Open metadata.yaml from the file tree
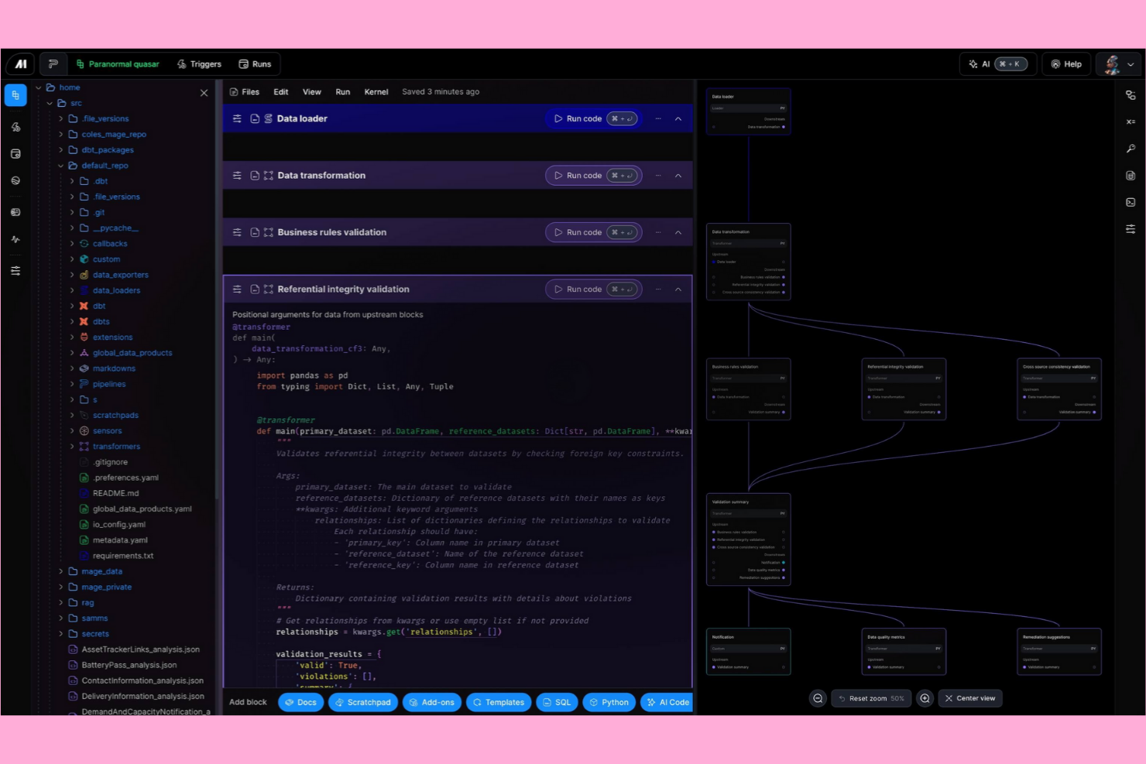 tap(121, 540)
